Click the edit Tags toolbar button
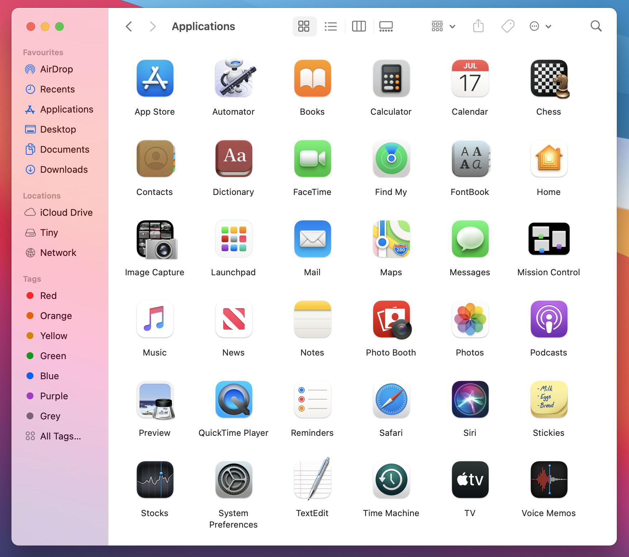 (508, 26)
